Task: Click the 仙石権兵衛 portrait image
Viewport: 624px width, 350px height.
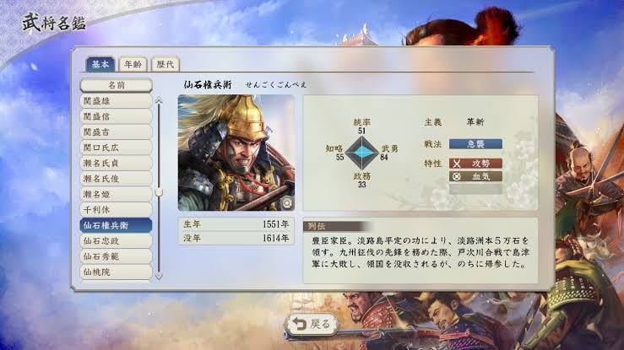Action: tap(236, 153)
